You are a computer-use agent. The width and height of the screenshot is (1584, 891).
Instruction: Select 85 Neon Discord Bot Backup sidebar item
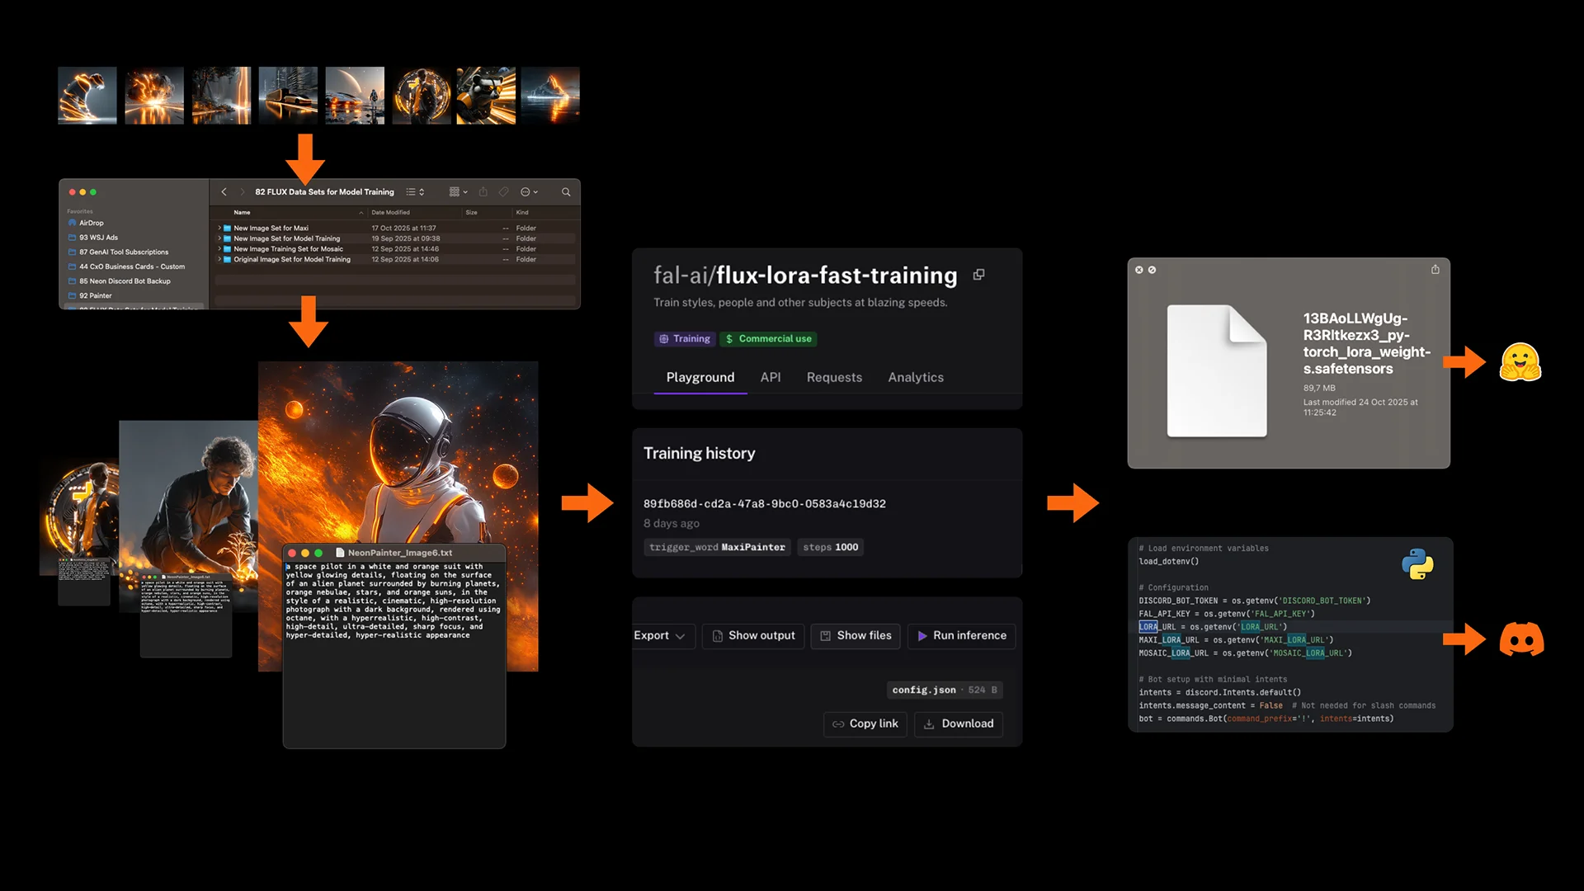(x=125, y=281)
